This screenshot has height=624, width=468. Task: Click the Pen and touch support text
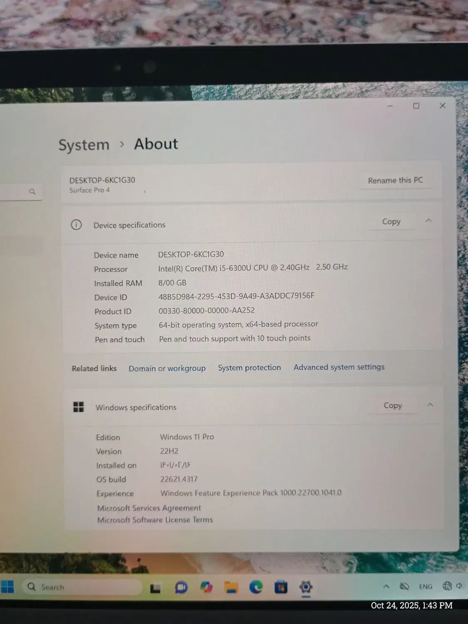tap(235, 339)
